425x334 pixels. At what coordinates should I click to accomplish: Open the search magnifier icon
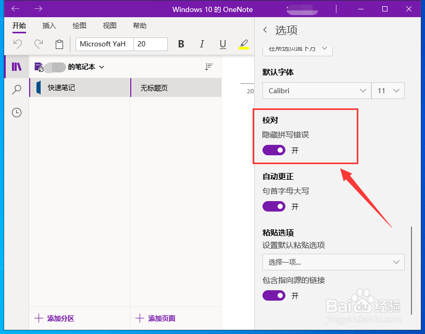pos(17,90)
